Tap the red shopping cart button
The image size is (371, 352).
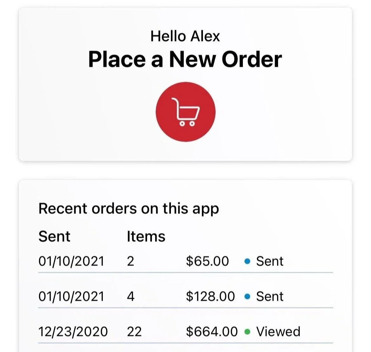pos(185,112)
